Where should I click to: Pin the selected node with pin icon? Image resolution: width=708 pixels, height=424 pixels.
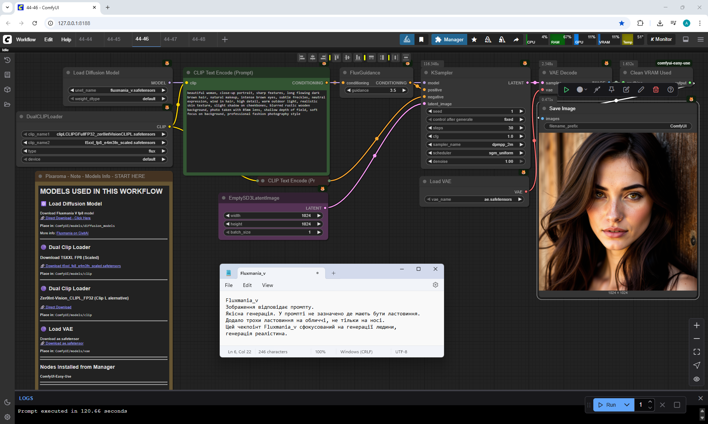coord(611,90)
